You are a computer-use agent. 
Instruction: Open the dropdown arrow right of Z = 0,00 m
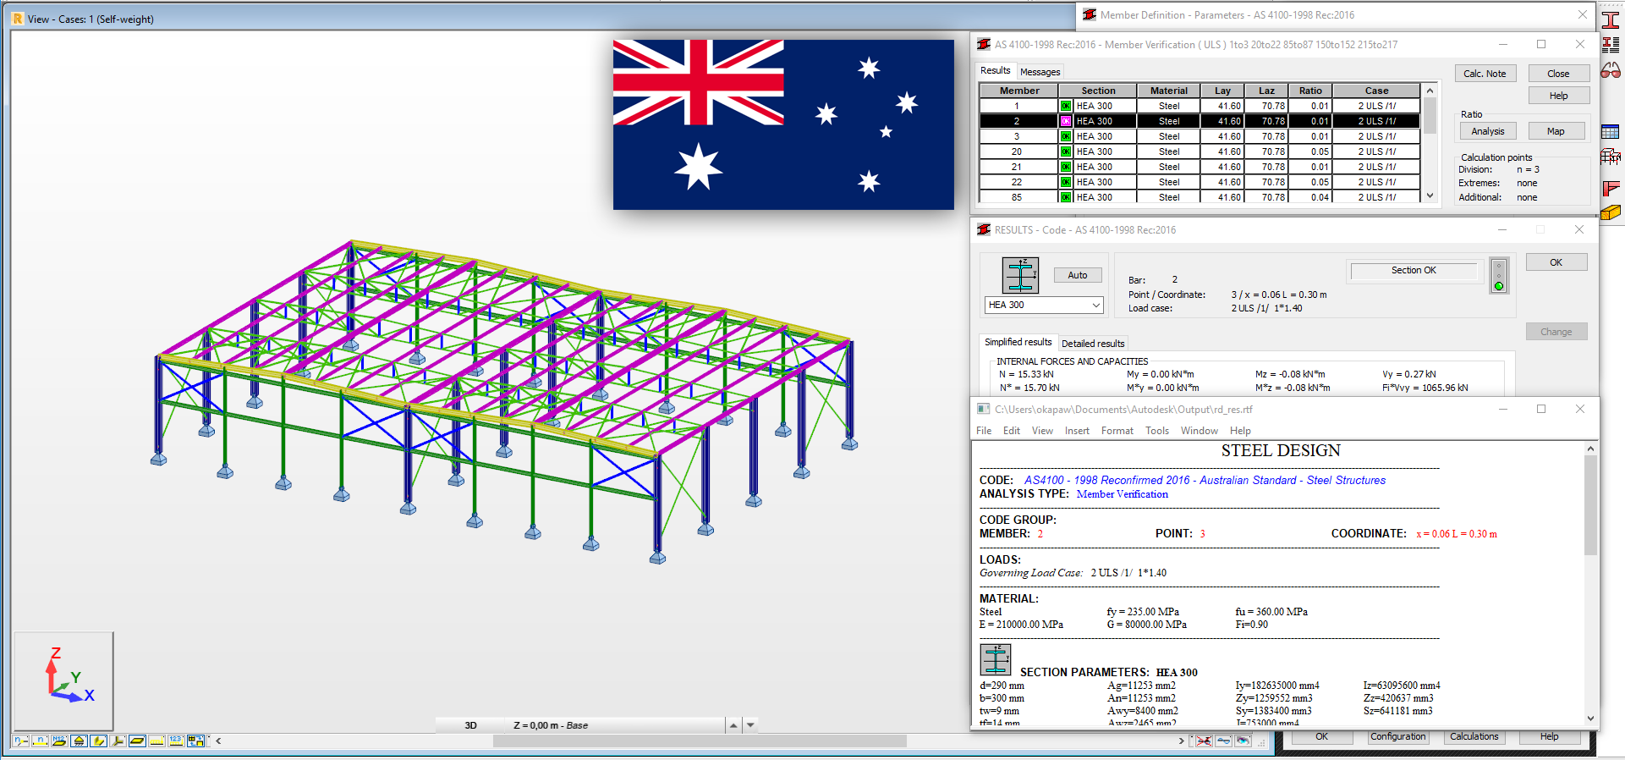tap(750, 725)
